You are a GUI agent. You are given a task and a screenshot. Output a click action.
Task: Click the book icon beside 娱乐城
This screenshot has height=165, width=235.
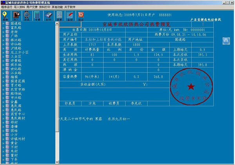click(x=7, y=65)
